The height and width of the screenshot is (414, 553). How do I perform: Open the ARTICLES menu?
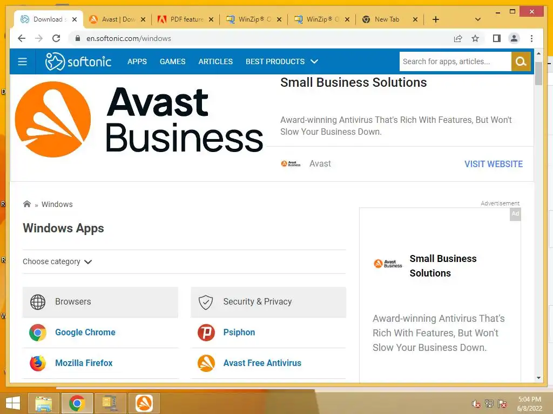coord(215,61)
